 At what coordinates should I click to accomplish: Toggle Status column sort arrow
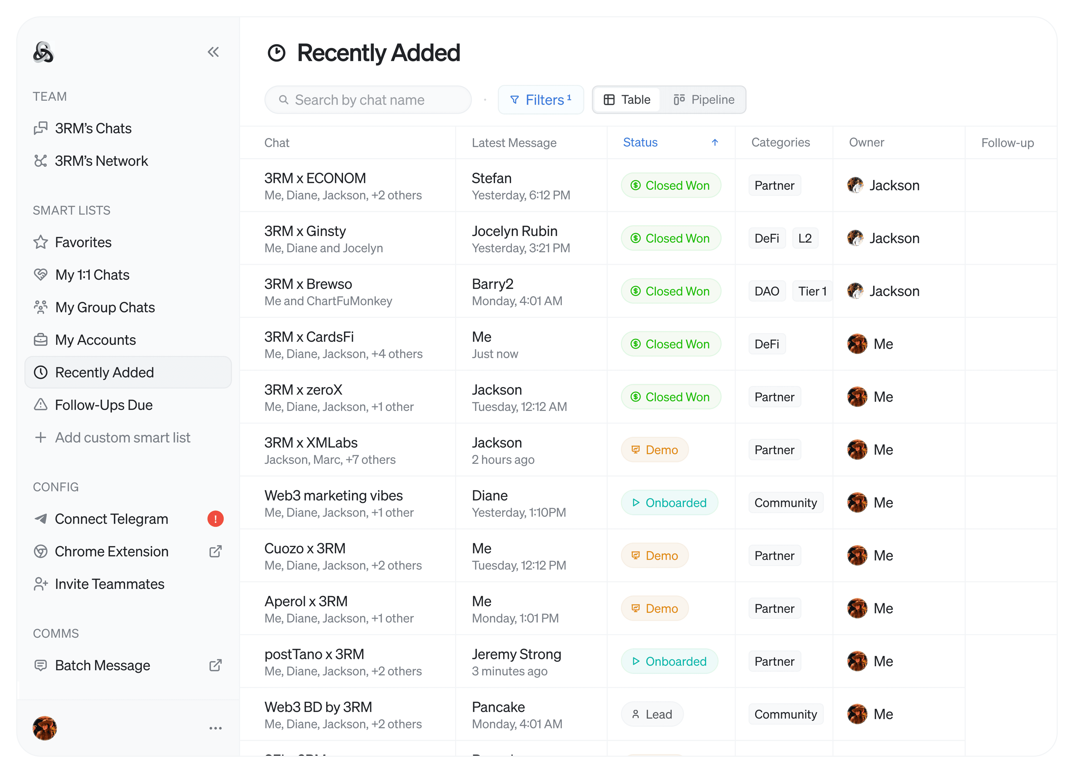coord(715,143)
